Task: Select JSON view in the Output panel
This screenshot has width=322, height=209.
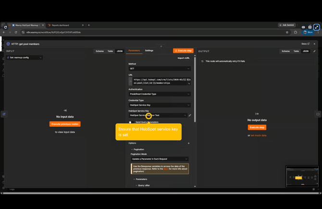Action: tap(306, 51)
